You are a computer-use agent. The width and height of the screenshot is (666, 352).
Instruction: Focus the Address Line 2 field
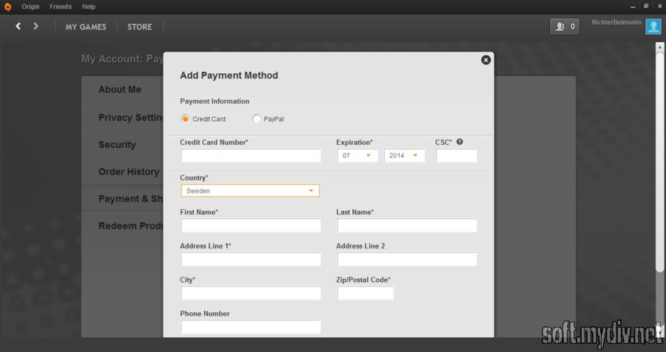tap(407, 259)
